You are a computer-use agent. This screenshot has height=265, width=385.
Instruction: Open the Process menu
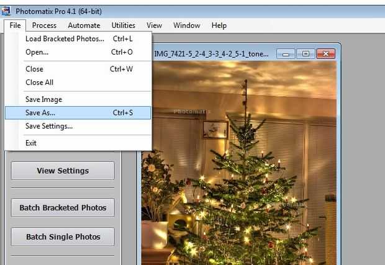pos(44,25)
